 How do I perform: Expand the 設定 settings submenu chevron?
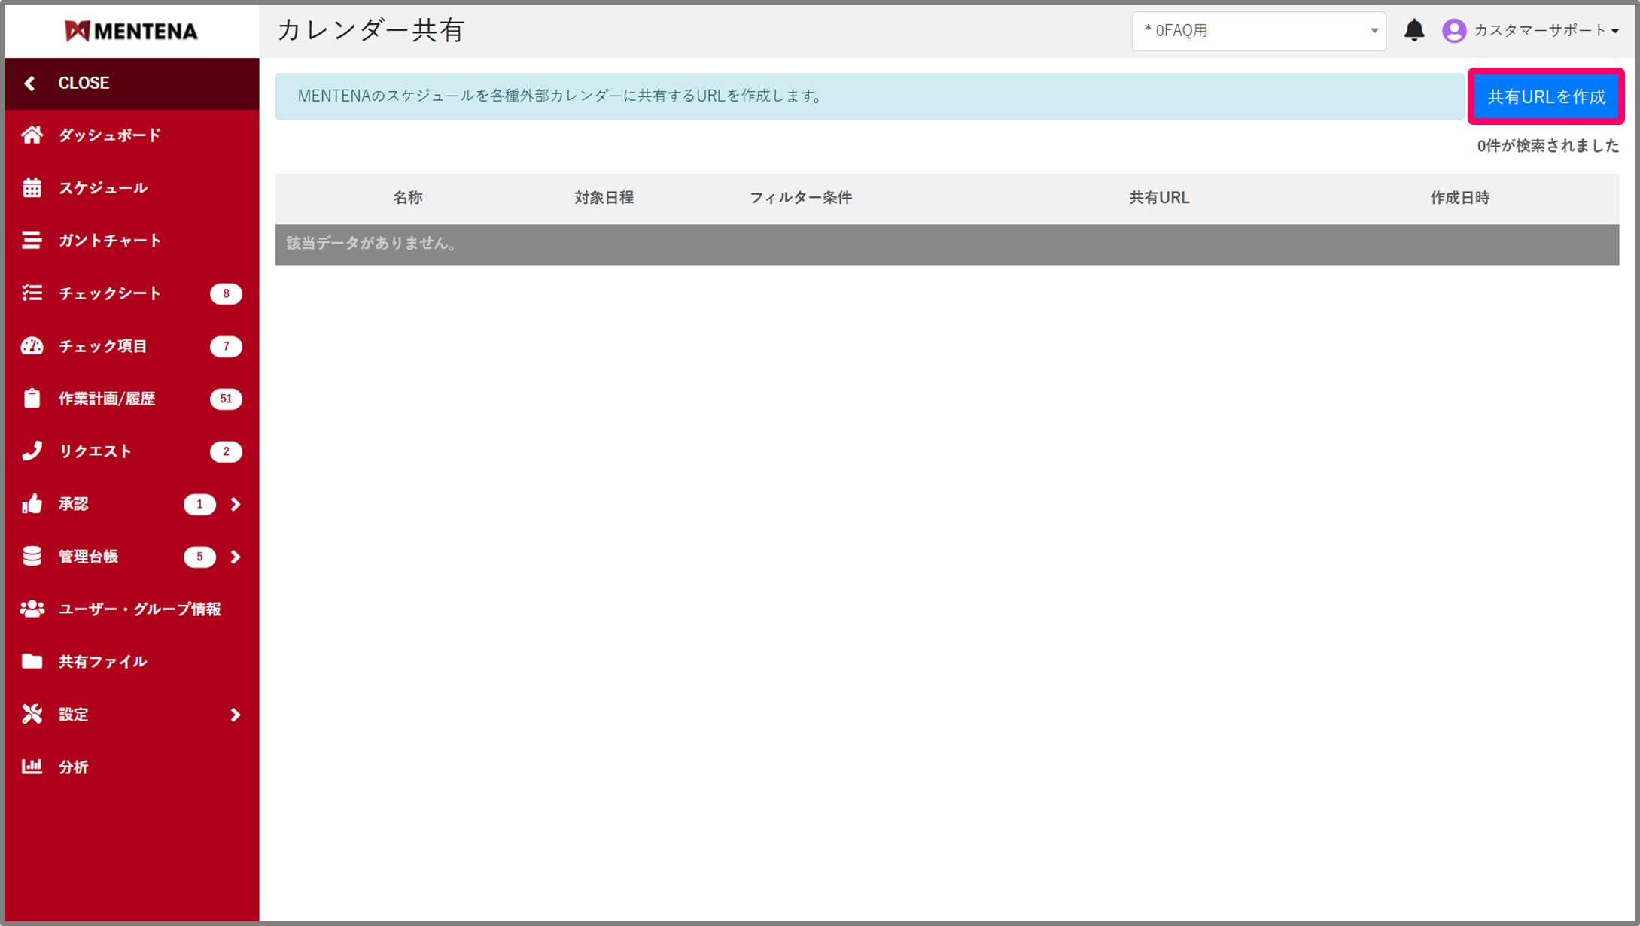pyautogui.click(x=236, y=715)
